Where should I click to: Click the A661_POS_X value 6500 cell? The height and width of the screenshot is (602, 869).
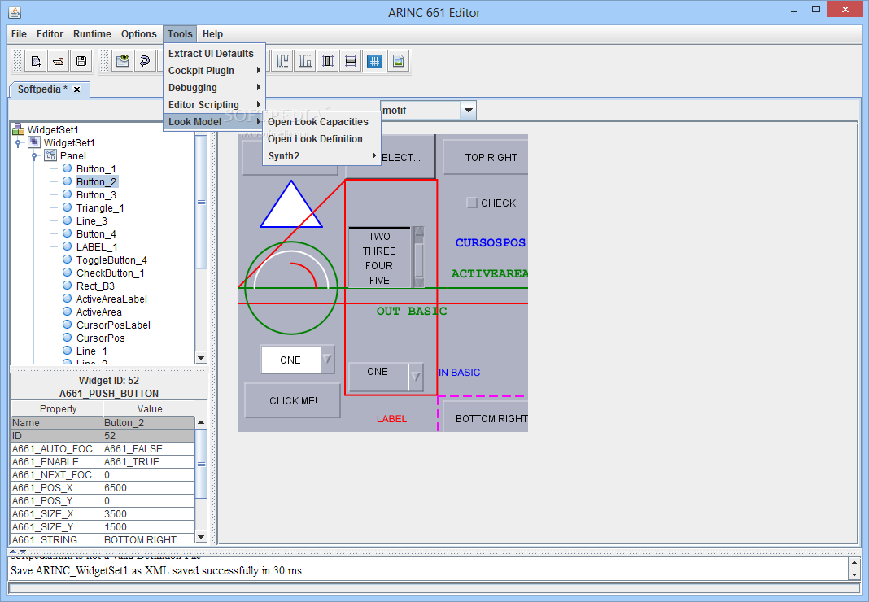click(x=149, y=488)
